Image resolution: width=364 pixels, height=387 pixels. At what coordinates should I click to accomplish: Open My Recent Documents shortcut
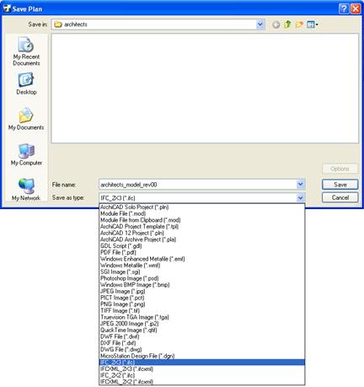pos(26,51)
